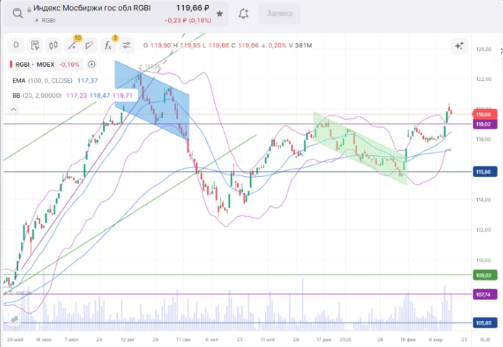The image size is (503, 347).
Task: Collapse the indicator legend with chevron
Action: pos(12,108)
